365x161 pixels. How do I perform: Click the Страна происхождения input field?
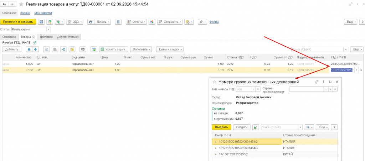pyautogui.click(x=307, y=89)
